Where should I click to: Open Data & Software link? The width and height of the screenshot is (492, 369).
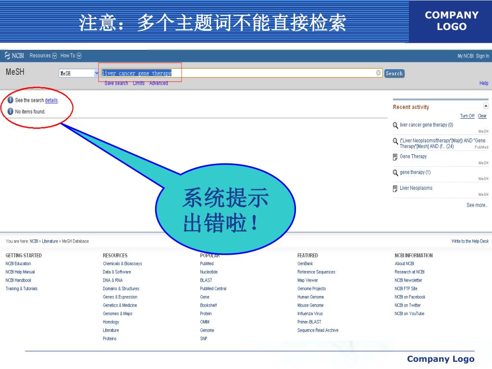(x=117, y=272)
